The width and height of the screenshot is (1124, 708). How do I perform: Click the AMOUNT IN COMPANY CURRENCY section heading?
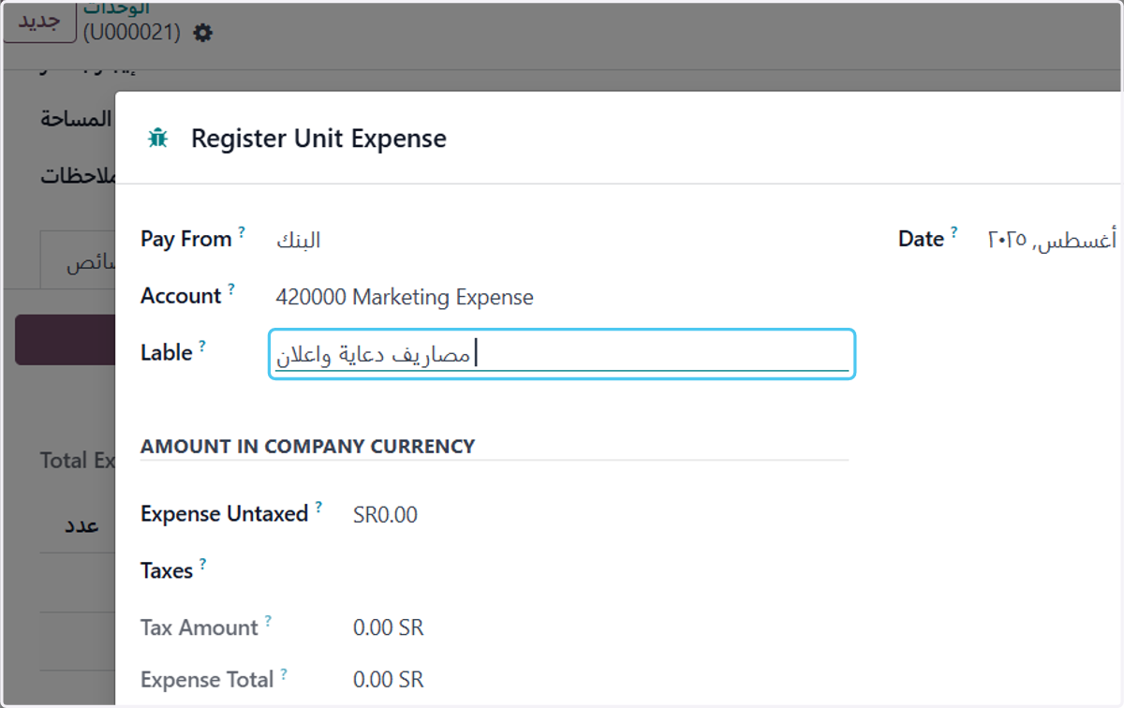[x=307, y=447]
